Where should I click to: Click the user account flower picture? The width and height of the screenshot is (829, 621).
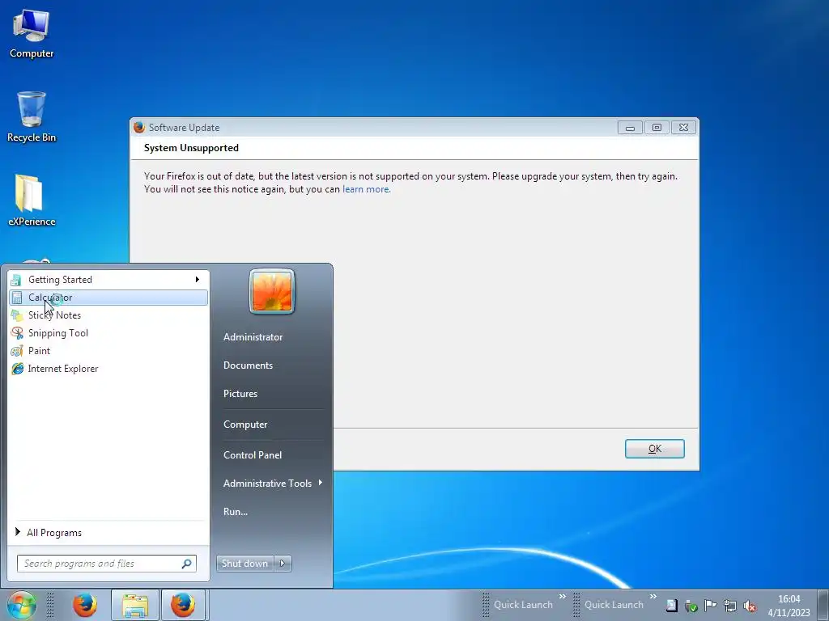272,291
